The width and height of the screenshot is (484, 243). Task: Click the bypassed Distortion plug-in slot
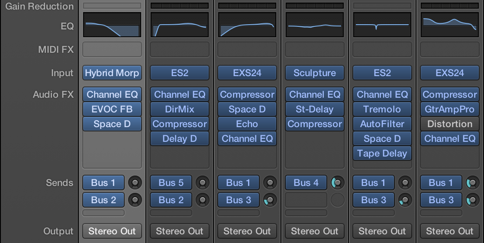[450, 124]
